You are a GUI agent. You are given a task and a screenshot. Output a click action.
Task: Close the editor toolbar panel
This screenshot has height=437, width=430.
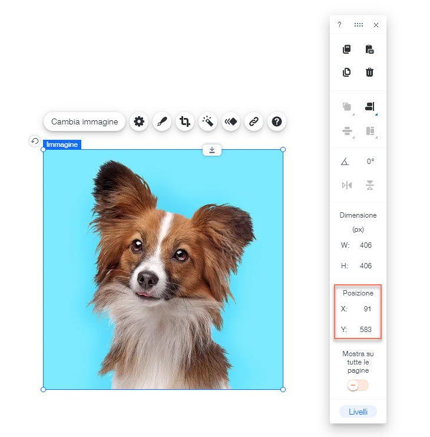[x=376, y=25]
